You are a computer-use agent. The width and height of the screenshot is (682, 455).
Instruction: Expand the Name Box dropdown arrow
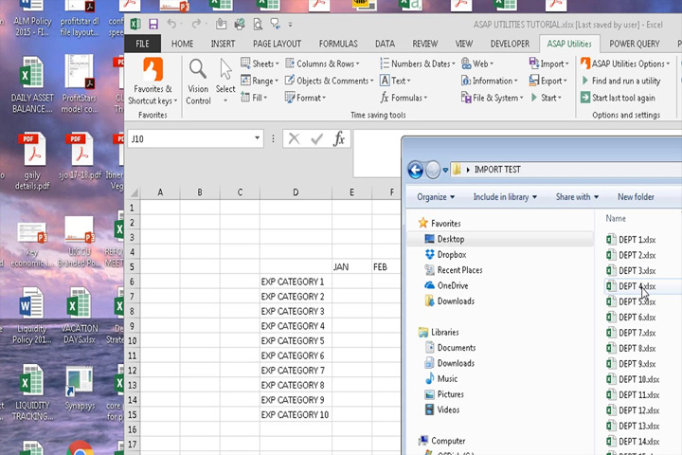257,138
